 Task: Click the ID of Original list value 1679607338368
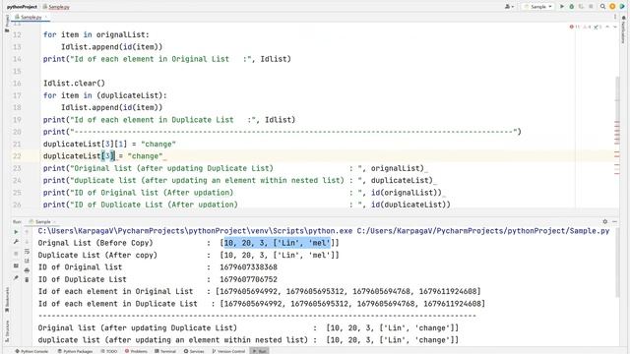(248, 267)
